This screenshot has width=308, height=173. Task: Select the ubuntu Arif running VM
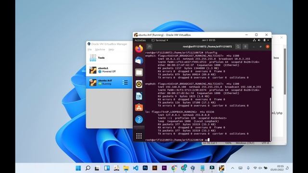pyautogui.click(x=109, y=82)
